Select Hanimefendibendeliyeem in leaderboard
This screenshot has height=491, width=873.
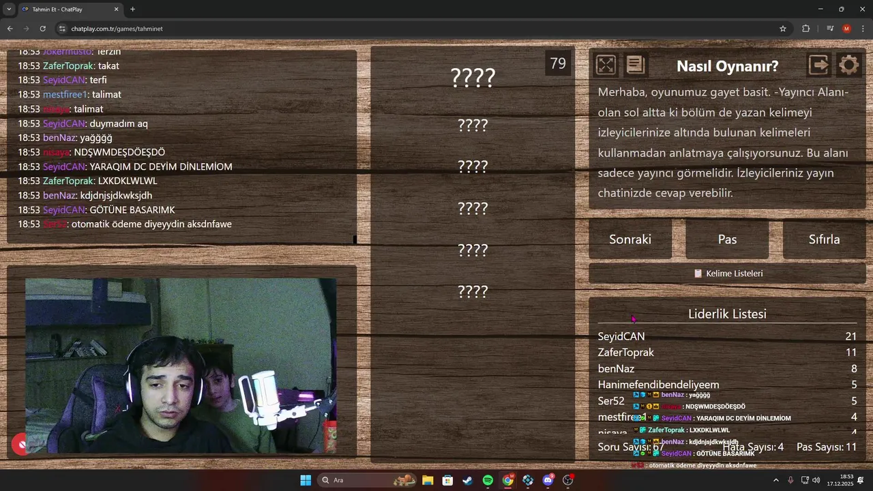(x=659, y=385)
